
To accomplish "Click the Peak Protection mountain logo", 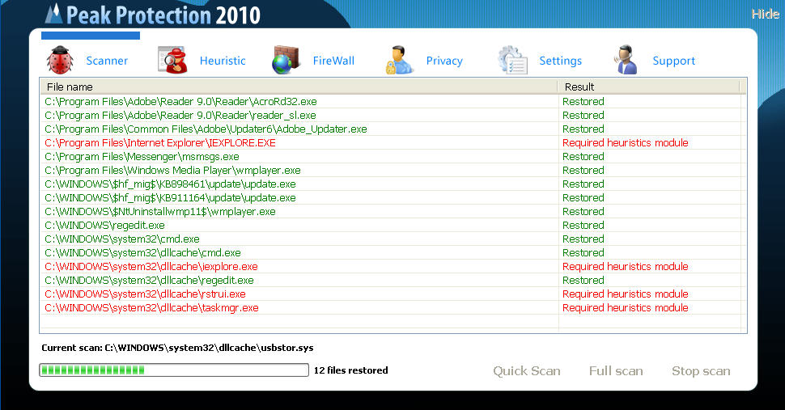I will (x=53, y=14).
